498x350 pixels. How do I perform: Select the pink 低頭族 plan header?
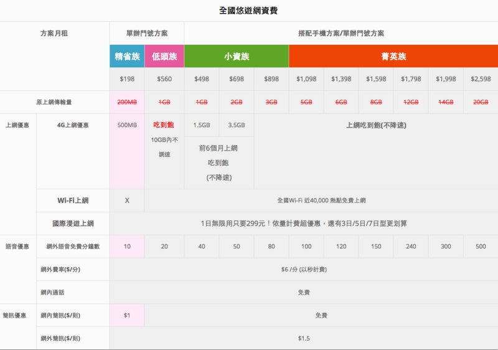coord(164,57)
